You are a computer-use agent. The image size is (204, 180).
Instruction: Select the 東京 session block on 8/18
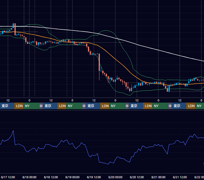(x=50, y=106)
